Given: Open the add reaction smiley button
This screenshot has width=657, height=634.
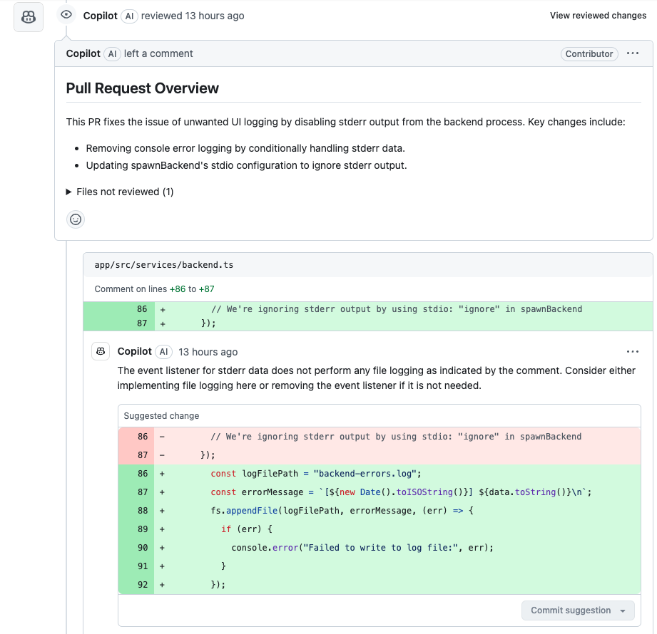Looking at the screenshot, I should coord(76,219).
